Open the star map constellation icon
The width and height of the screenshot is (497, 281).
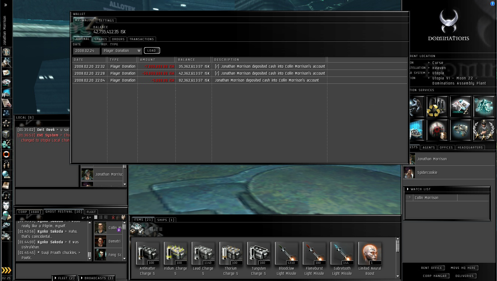pyautogui.click(x=6, y=113)
